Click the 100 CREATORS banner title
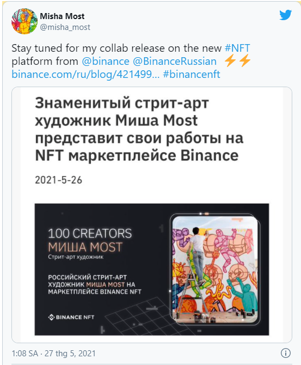Image resolution: width=301 pixels, height=365 pixels. 90,234
